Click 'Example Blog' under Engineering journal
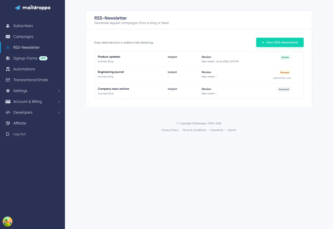 pos(105,77)
